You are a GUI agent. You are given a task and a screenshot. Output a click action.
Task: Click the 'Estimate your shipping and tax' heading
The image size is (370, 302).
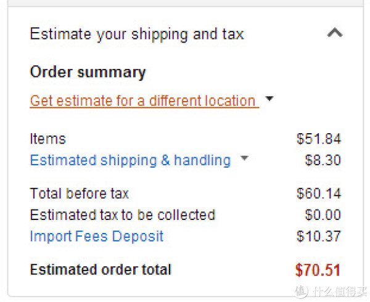click(137, 34)
